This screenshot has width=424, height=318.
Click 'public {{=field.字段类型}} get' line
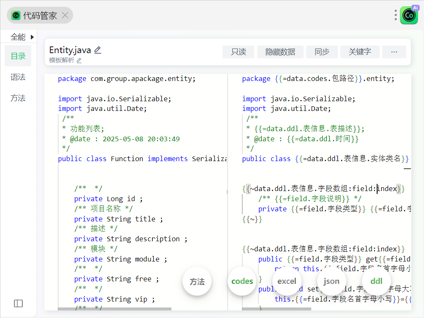[334, 259]
